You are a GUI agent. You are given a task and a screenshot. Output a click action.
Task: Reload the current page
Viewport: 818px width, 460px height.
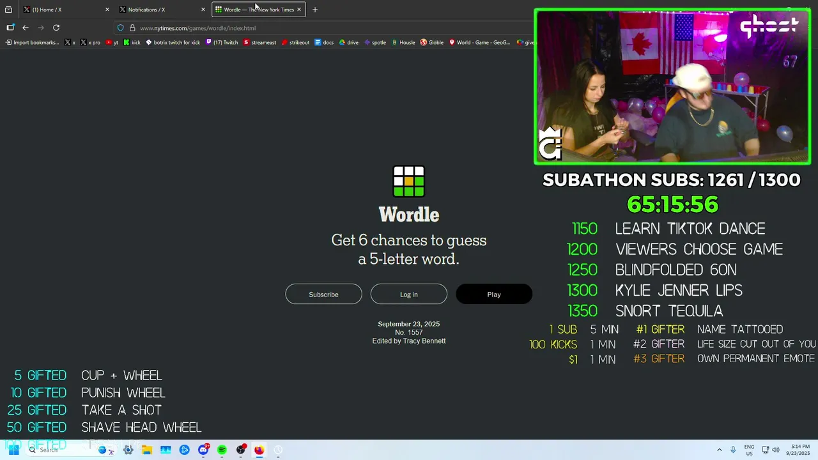click(x=56, y=27)
